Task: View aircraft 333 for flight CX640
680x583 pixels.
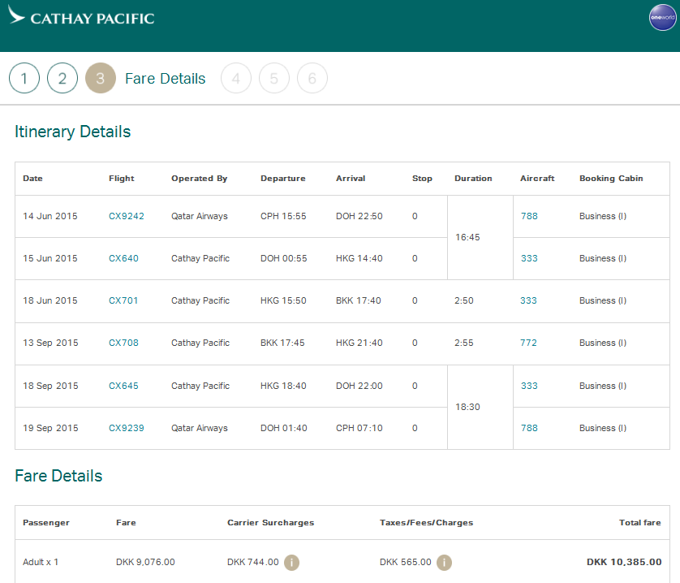Action: click(x=529, y=258)
